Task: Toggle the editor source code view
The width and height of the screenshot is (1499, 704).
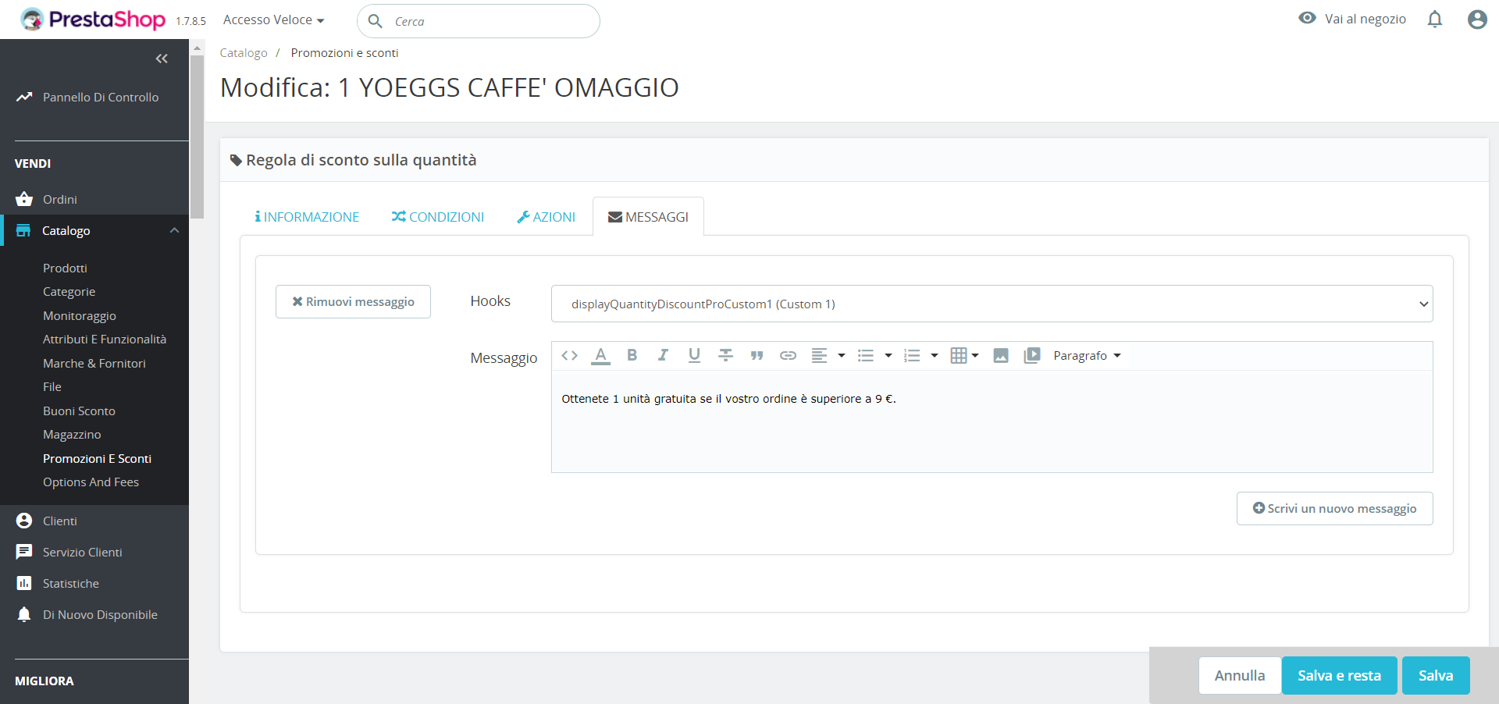Action: tap(570, 356)
